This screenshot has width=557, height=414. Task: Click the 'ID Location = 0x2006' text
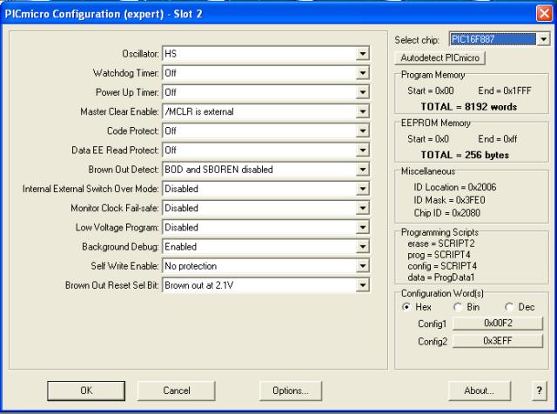pyautogui.click(x=455, y=187)
